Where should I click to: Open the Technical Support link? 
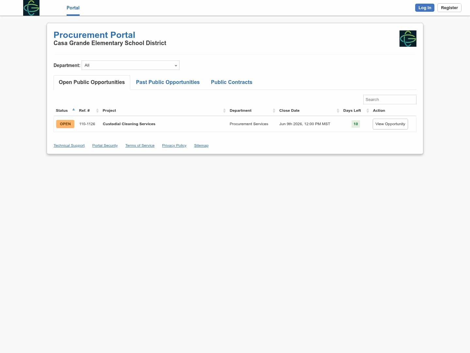pos(69,145)
